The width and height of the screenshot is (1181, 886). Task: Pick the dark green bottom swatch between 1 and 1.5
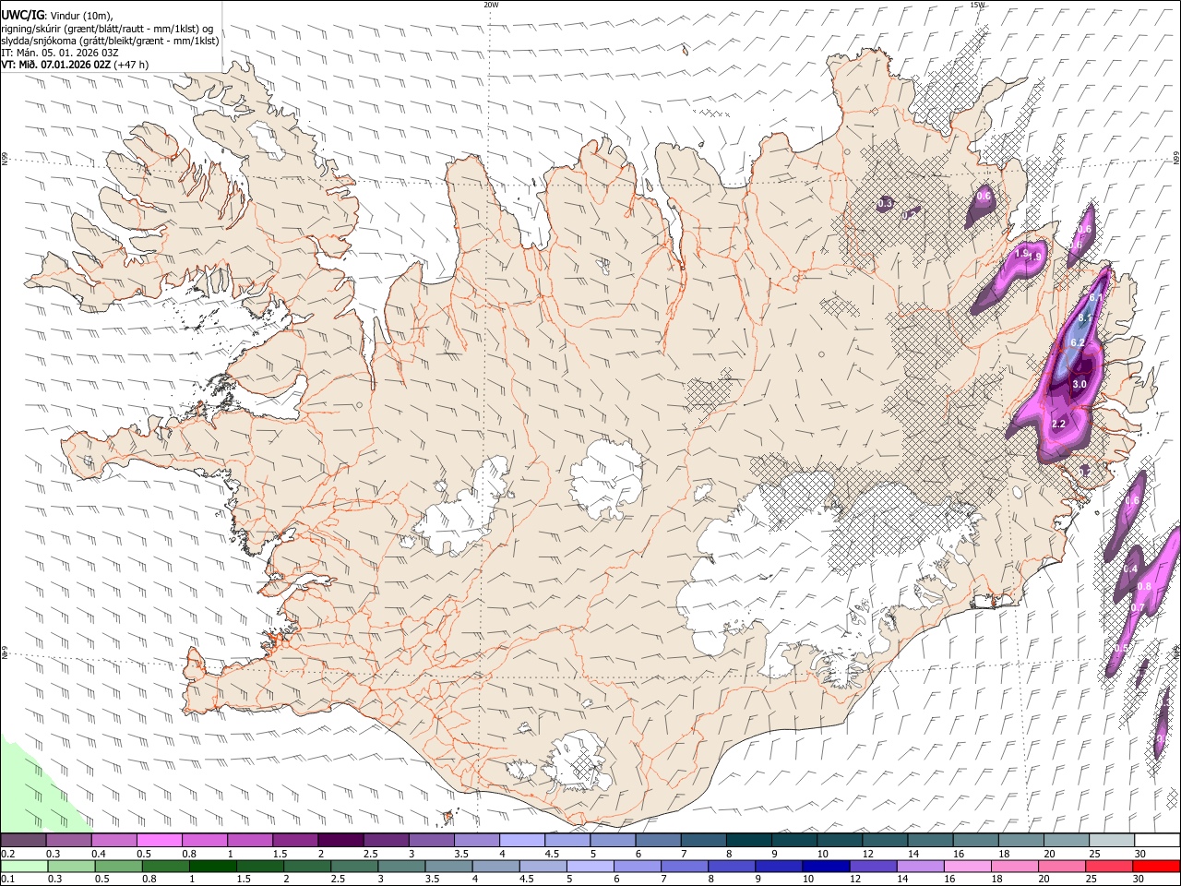point(213,866)
